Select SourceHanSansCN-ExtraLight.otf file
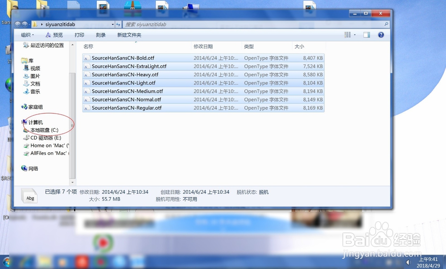The image size is (446, 269). (x=203, y=66)
